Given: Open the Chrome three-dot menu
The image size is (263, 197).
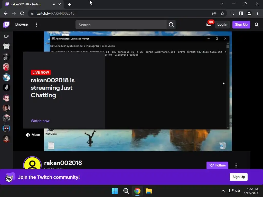Looking at the screenshot, I should 257,13.
